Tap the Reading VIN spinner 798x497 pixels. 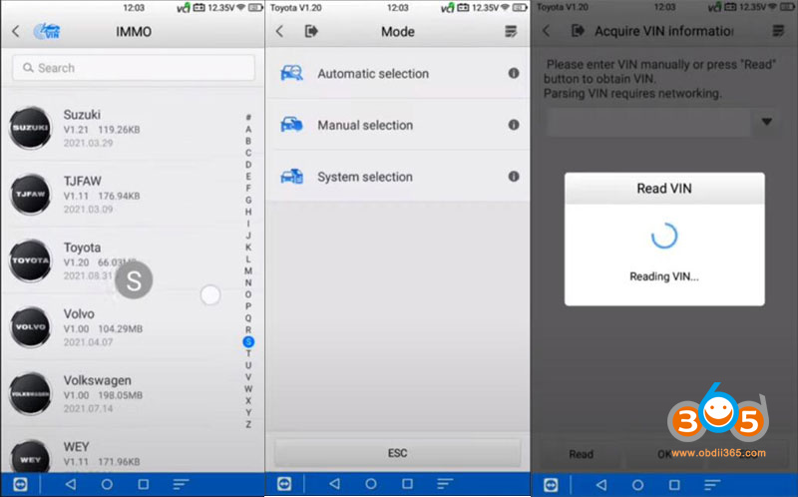coord(664,237)
